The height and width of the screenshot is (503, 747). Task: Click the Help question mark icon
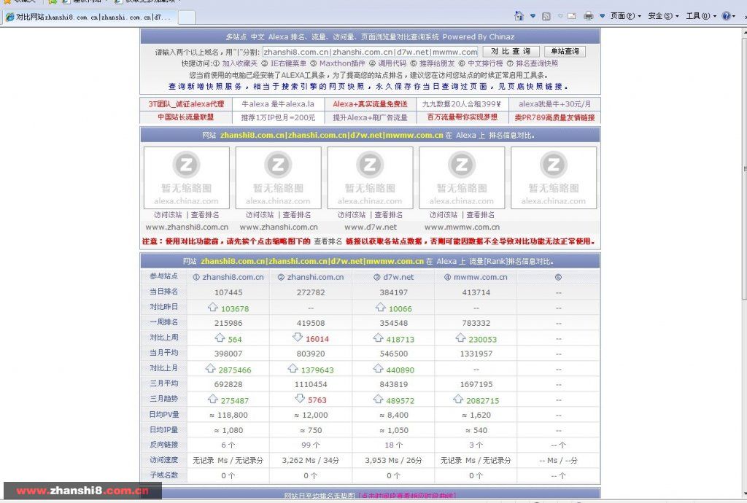pyautogui.click(x=726, y=16)
